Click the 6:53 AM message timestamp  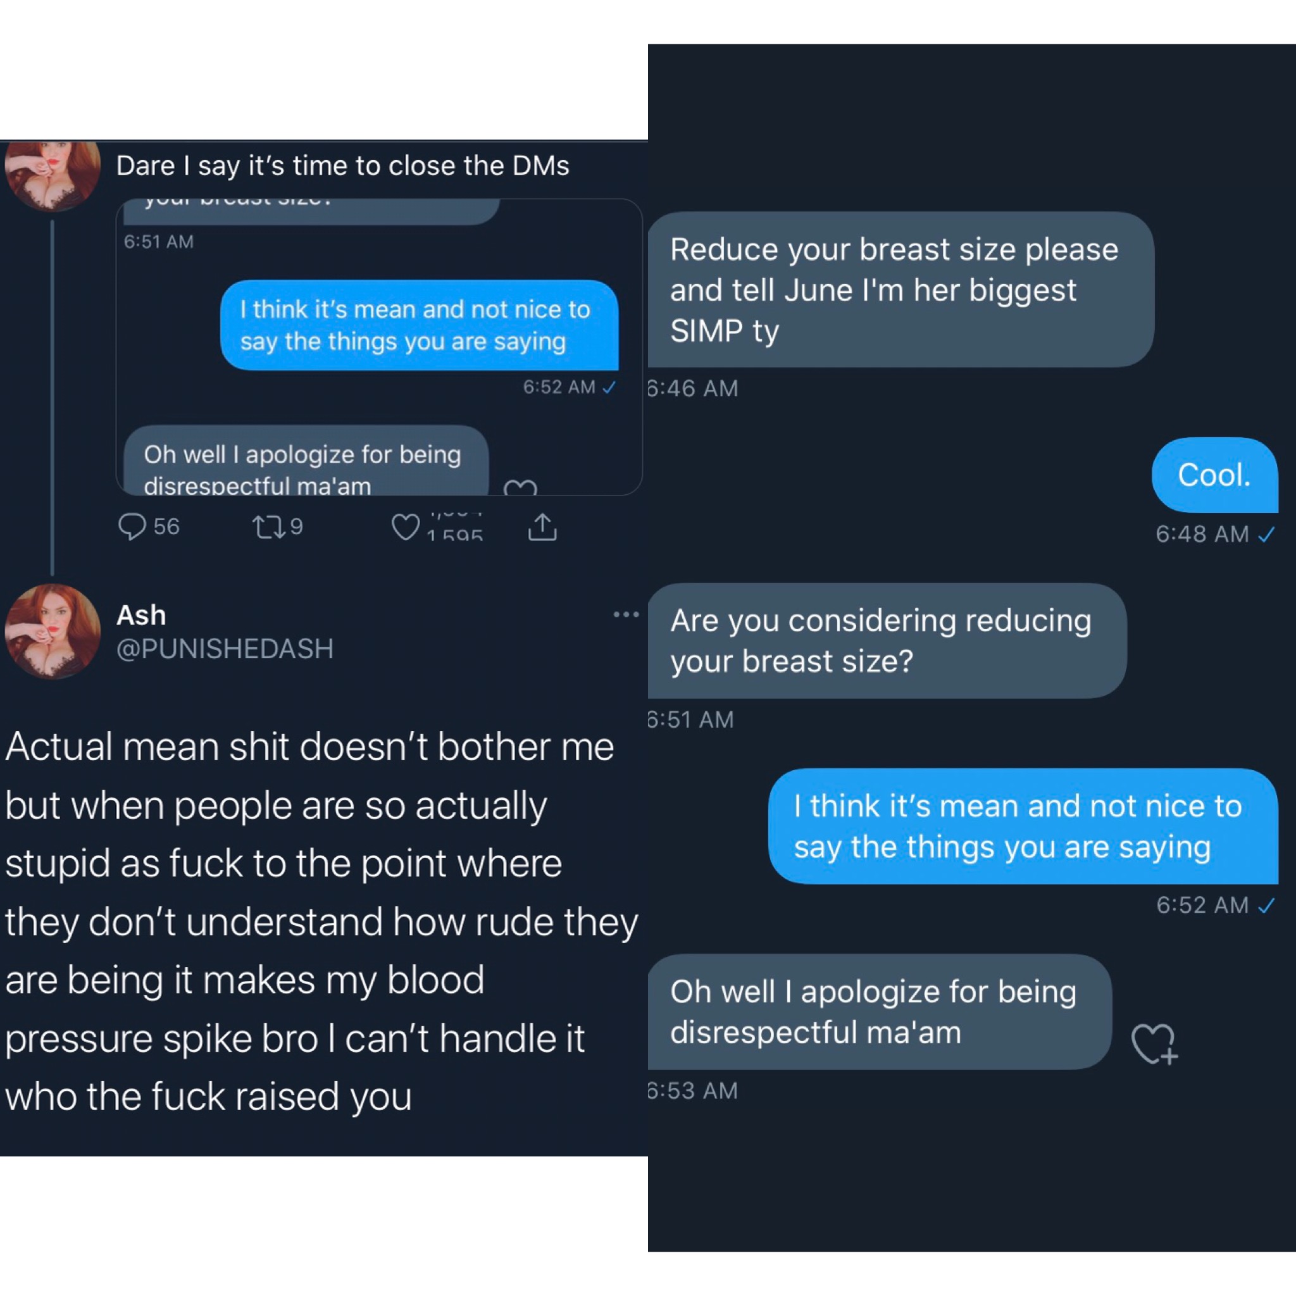[x=693, y=1091]
